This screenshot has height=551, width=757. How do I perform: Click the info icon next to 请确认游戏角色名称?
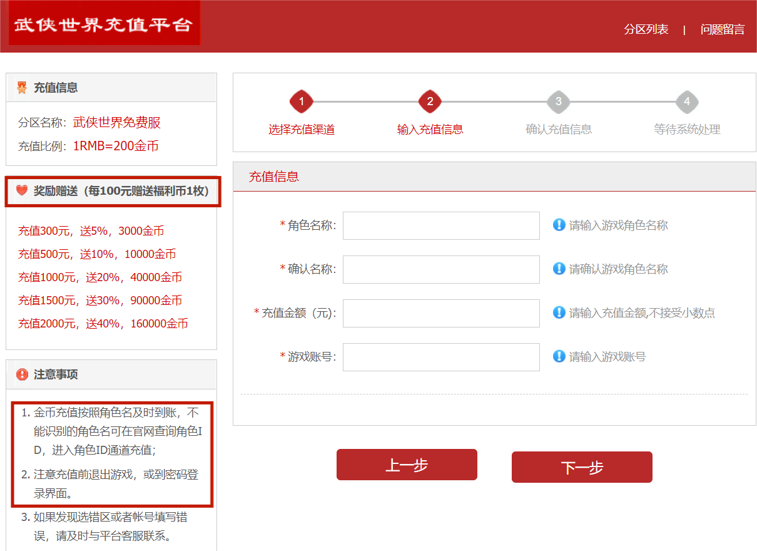click(559, 269)
